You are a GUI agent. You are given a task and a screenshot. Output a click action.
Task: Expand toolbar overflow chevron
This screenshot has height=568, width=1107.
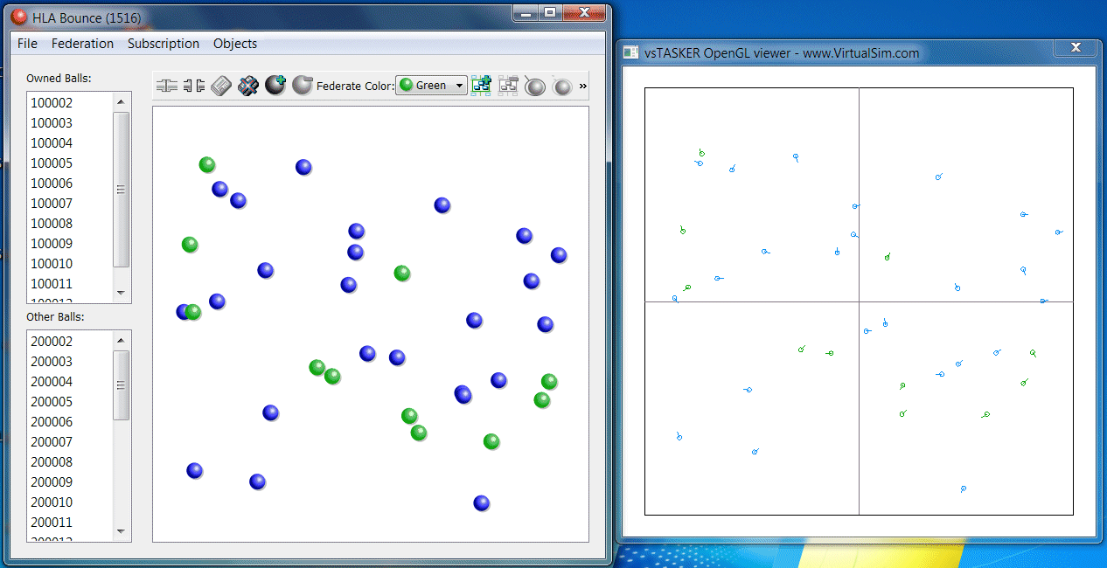[x=583, y=86]
